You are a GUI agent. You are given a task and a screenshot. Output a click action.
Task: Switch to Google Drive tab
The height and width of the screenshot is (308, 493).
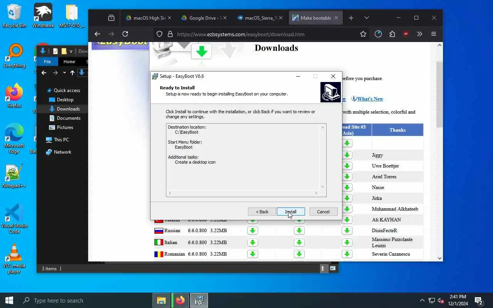pos(204,18)
